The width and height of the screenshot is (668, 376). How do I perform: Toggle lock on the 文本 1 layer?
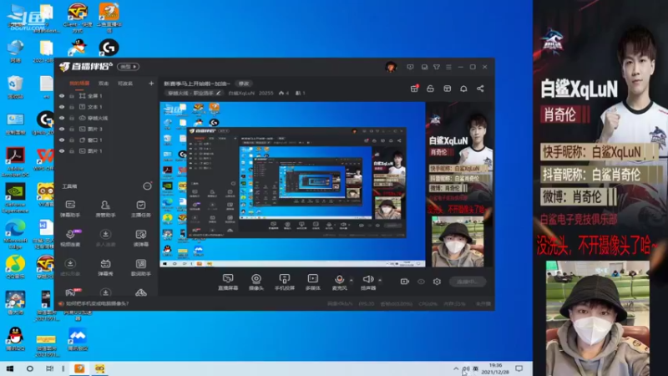72,107
